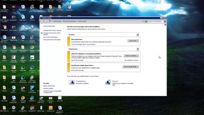Click the Turn on now button
Screen dimensions: 204x115
point(133,41)
